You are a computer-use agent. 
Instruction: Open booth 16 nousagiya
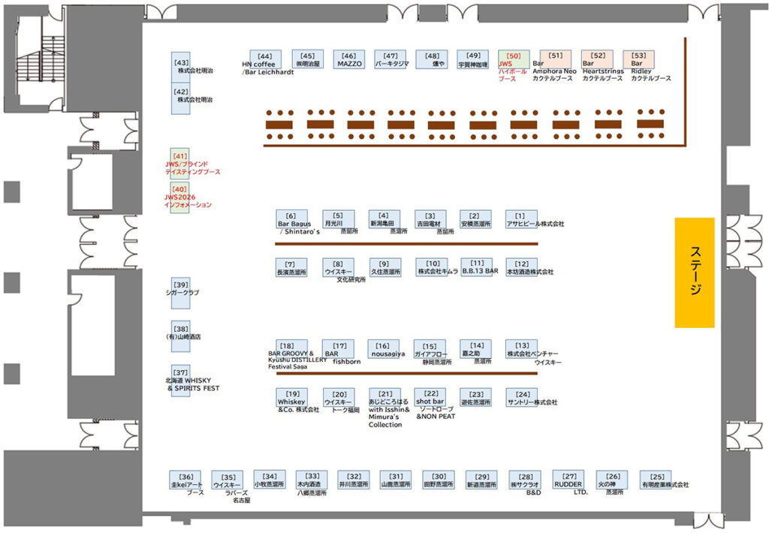383,349
